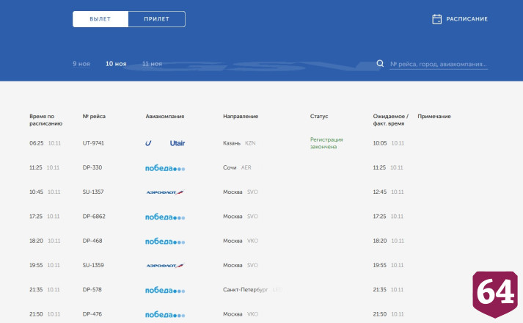Image resolution: width=523 pixels, height=323 pixels.
Task: Click Победа logo in the DP-468 row
Action: click(x=165, y=242)
